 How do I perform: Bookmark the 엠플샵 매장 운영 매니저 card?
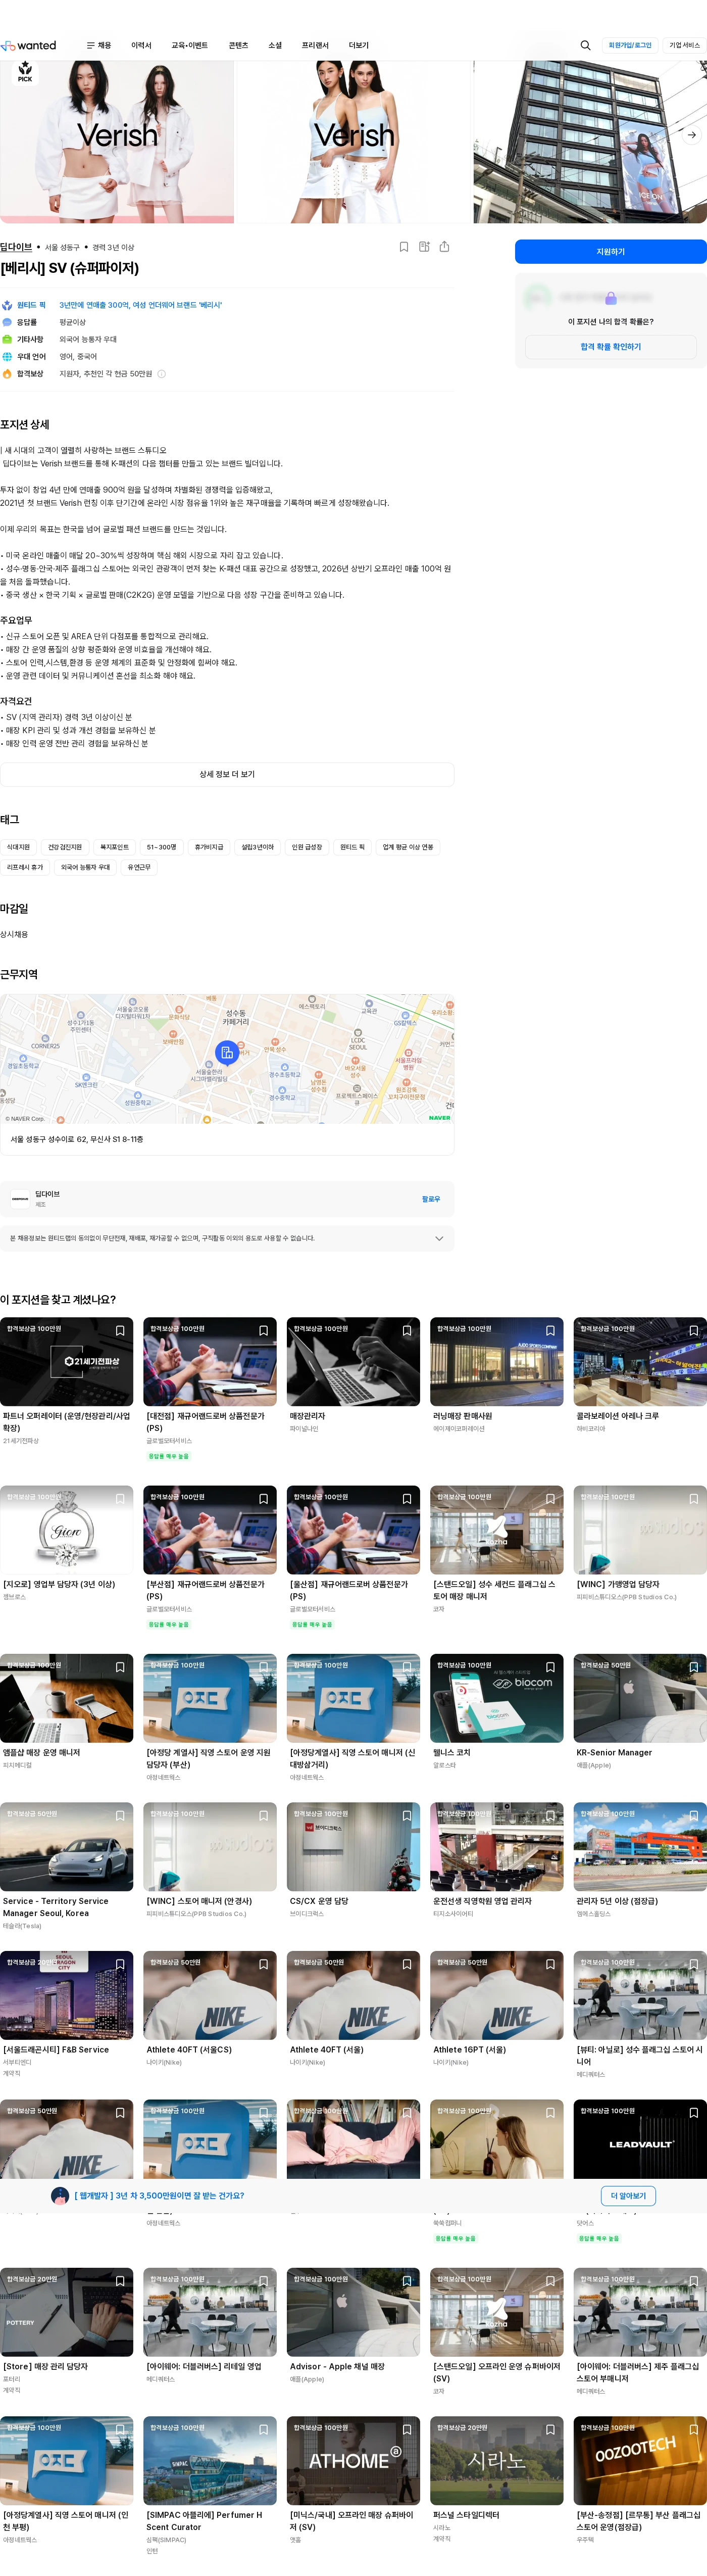120,1667
